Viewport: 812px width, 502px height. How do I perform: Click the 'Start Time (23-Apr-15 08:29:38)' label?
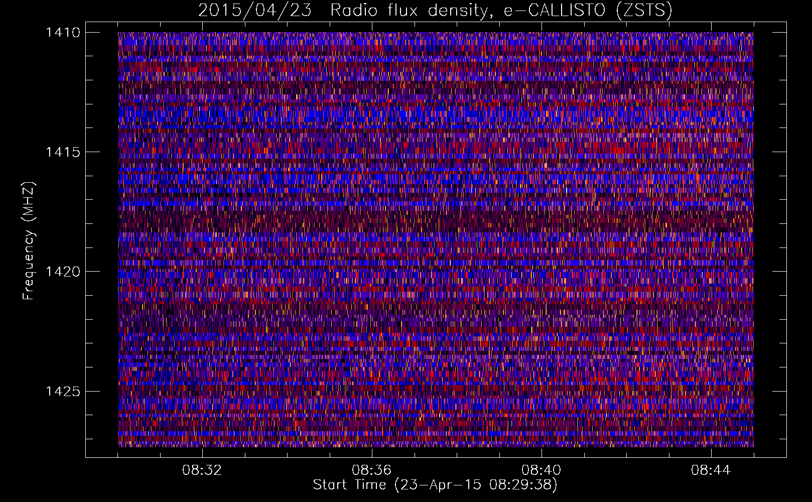coord(435,485)
